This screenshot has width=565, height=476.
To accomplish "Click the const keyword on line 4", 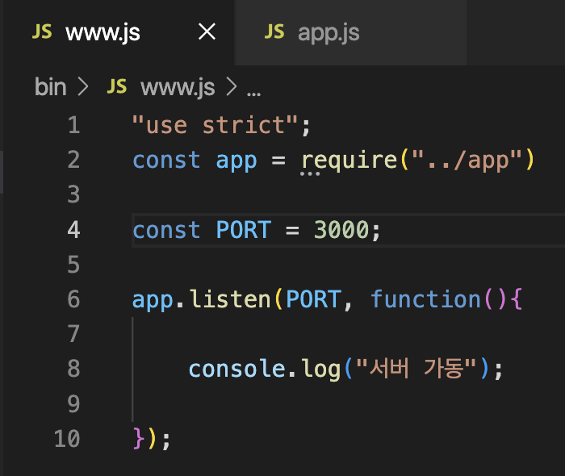I will click(166, 230).
